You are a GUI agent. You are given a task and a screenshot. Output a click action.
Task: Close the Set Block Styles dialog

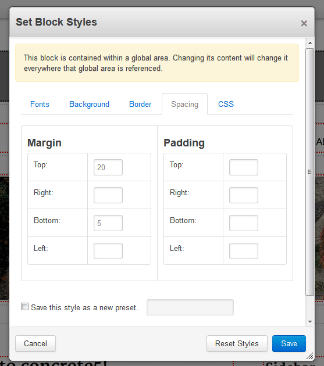[304, 23]
